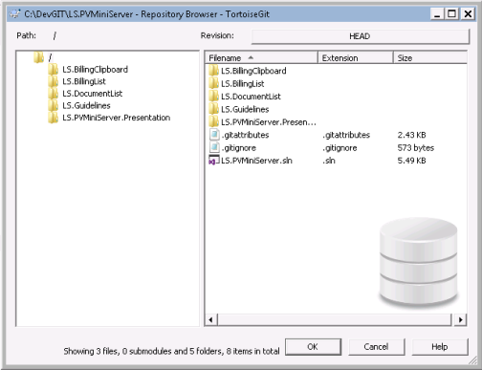Select LS.PVMiniServer.Presentation in the folder tree

coord(116,118)
